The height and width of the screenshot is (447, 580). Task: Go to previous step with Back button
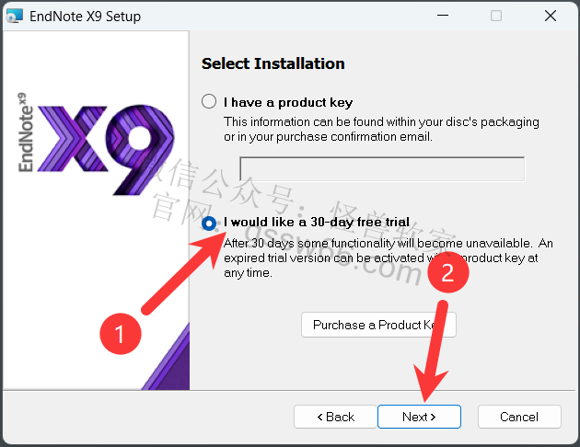click(335, 417)
